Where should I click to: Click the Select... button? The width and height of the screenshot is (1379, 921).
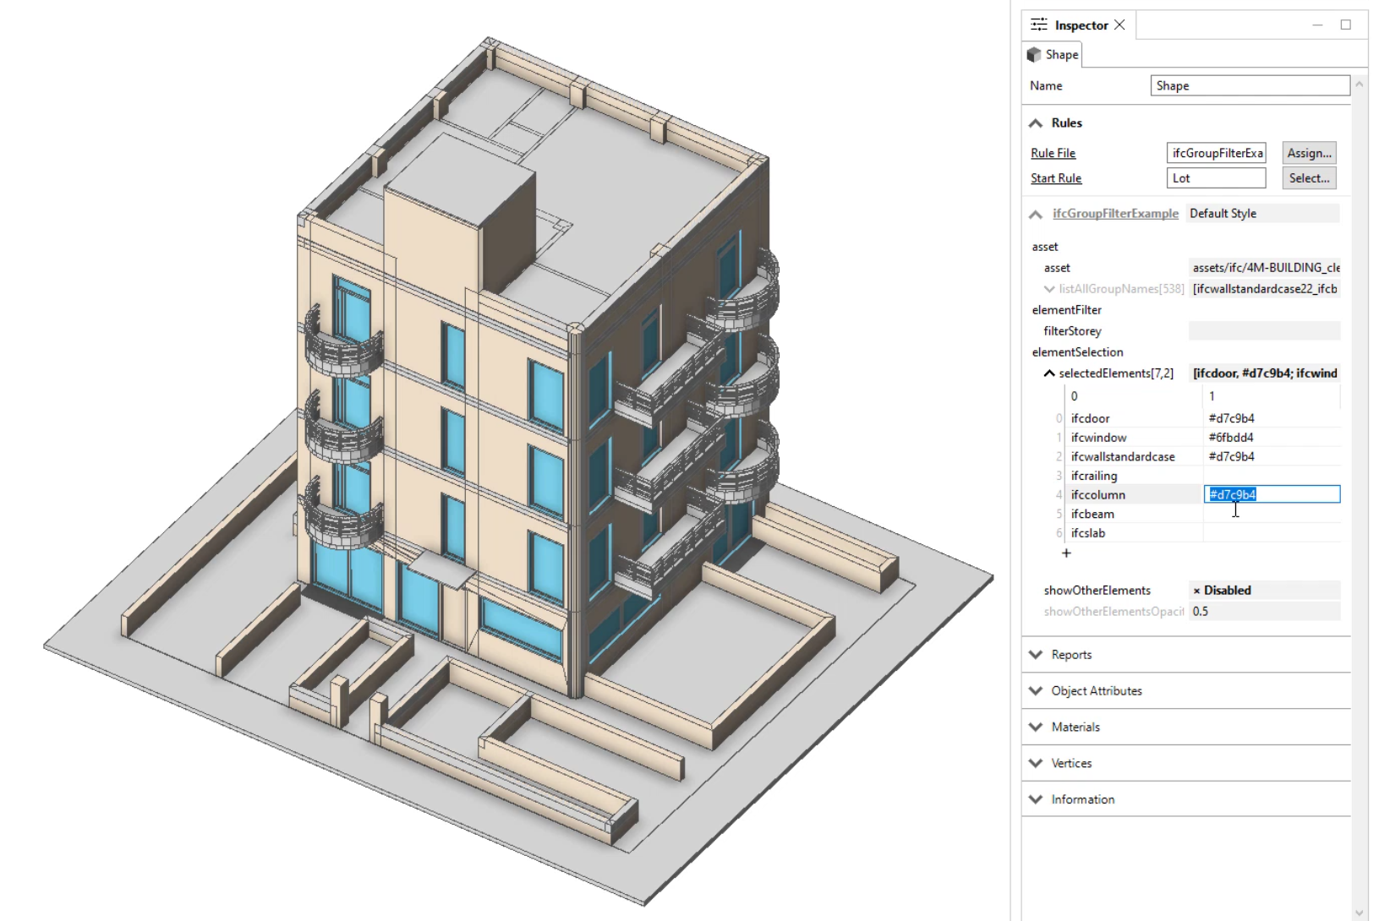(1309, 178)
